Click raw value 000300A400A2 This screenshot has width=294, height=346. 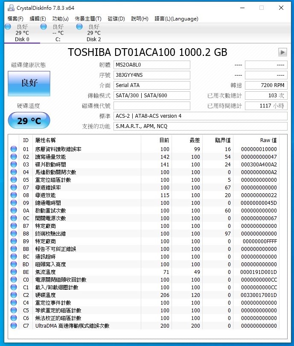259,164
